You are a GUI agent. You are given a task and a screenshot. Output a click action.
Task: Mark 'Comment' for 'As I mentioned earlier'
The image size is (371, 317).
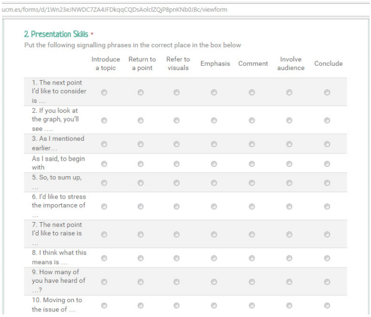click(252, 144)
